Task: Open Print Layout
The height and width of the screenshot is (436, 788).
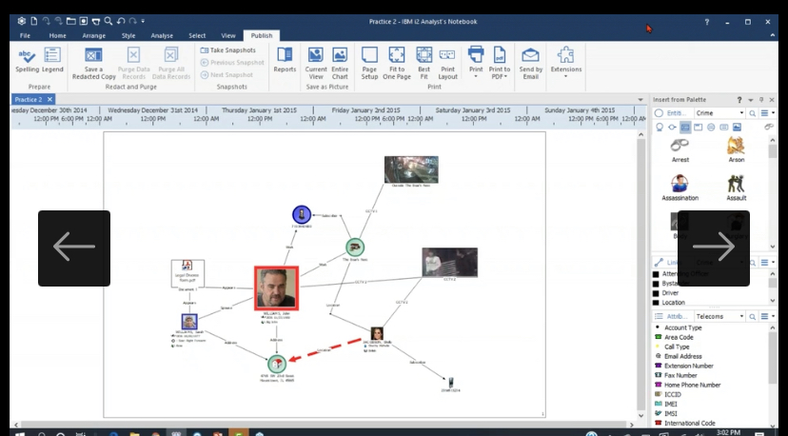Action: pos(447,64)
